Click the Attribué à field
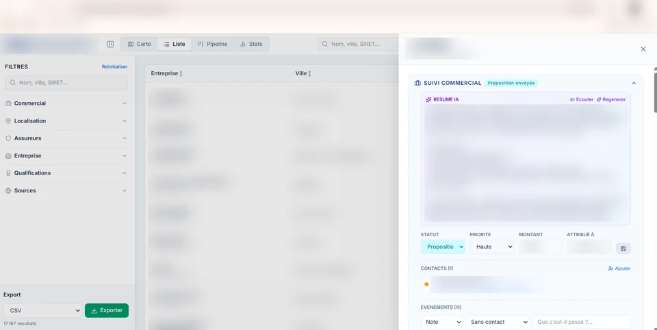Screen dimensions: 657x330 coord(589,246)
